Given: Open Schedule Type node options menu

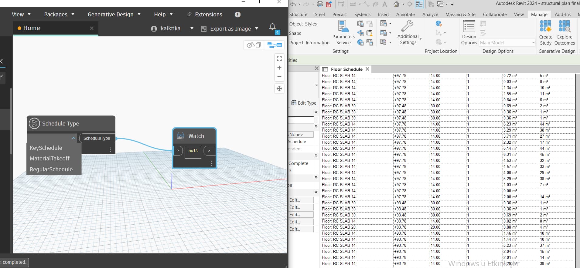Looking at the screenshot, I should click(111, 150).
